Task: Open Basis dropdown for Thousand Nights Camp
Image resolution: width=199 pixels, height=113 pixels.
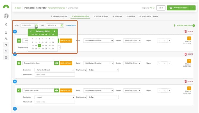Action: 98,63
